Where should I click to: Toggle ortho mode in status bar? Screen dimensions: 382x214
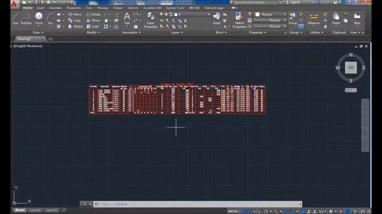click(x=260, y=212)
